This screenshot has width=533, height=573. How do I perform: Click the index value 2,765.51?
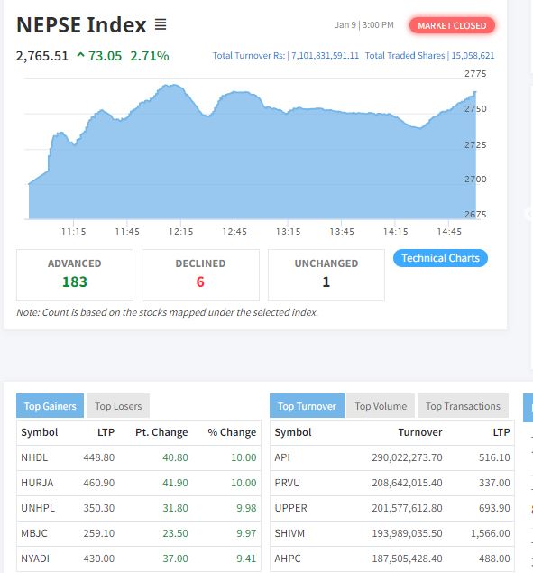42,56
